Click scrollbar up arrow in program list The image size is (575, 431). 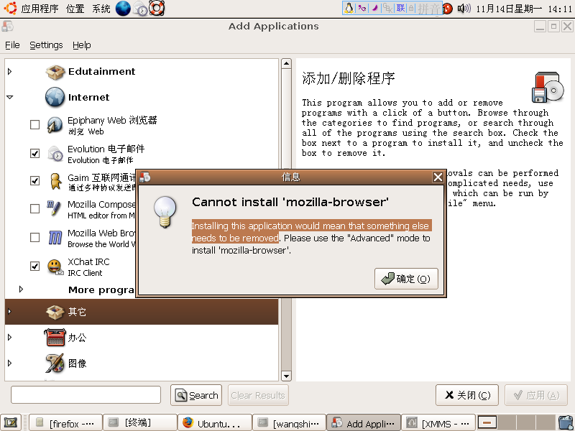pos(286,64)
